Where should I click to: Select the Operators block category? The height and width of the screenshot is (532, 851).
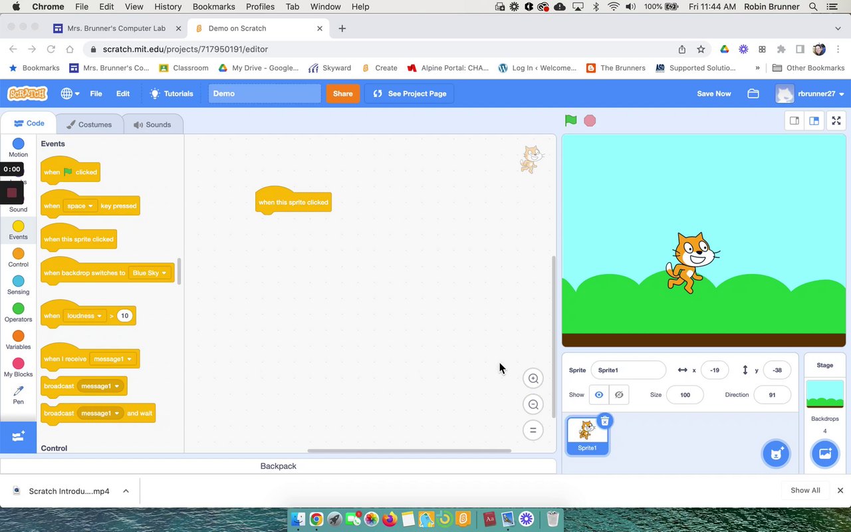coord(18,313)
